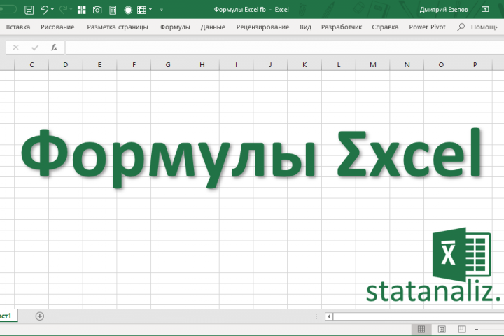
Task: Open the dropdown arrow beside the table form icon
Action: pyautogui.click(x=150, y=10)
